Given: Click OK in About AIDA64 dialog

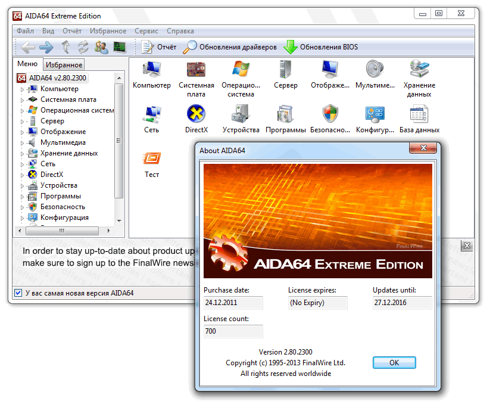Looking at the screenshot, I should [x=394, y=363].
